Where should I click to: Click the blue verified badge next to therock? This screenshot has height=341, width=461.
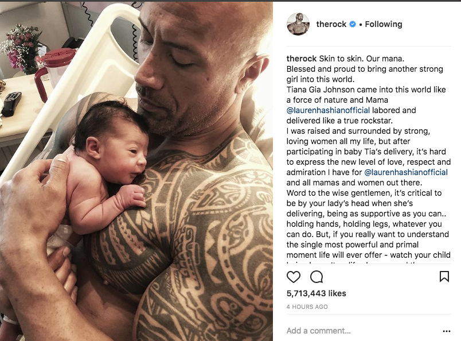tap(353, 24)
